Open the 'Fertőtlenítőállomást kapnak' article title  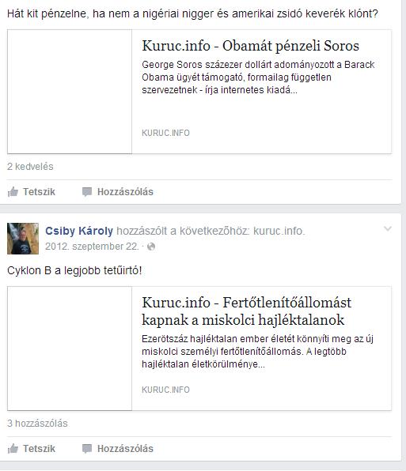(x=247, y=311)
